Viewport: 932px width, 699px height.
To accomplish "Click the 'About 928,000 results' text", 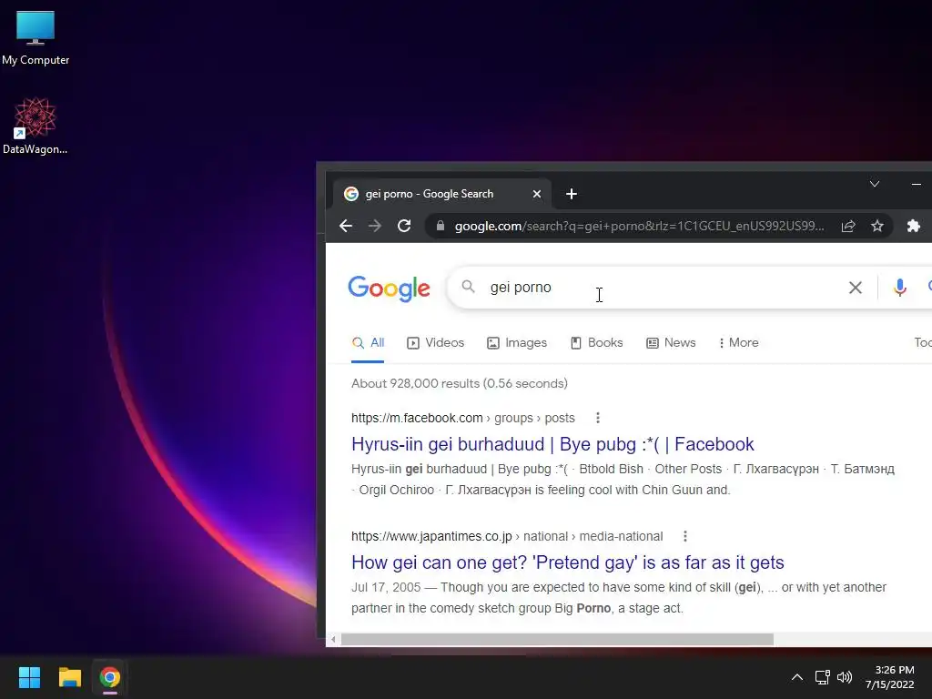I will (x=460, y=383).
